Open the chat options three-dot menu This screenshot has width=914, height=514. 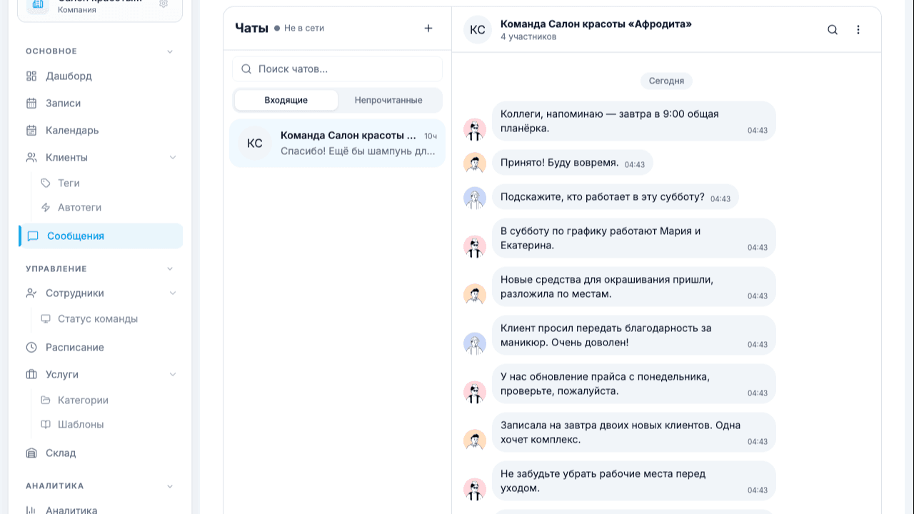pos(858,30)
